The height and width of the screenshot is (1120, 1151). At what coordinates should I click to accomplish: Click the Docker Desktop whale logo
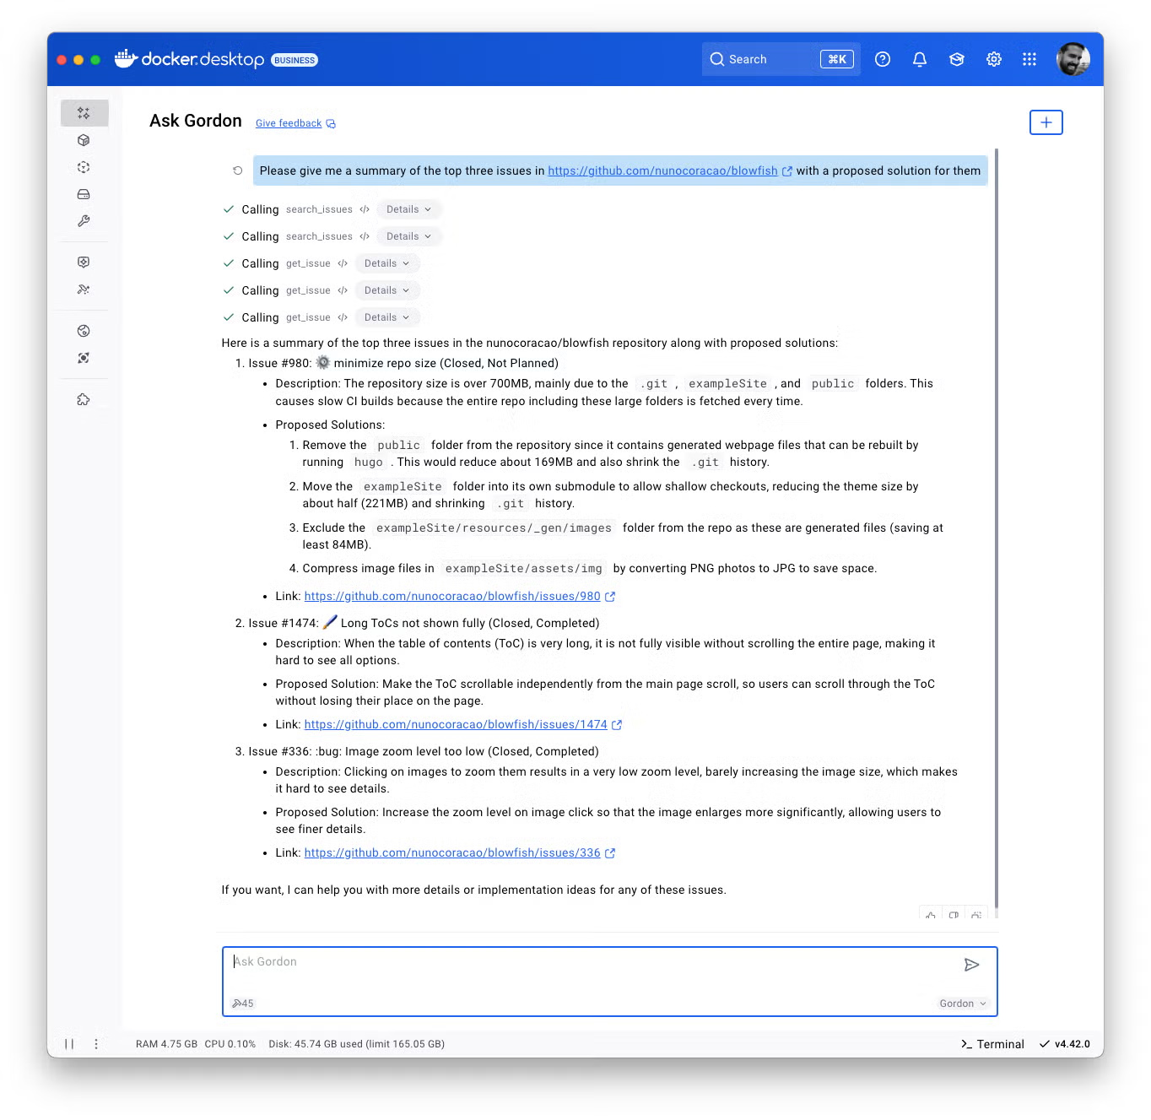click(x=126, y=58)
